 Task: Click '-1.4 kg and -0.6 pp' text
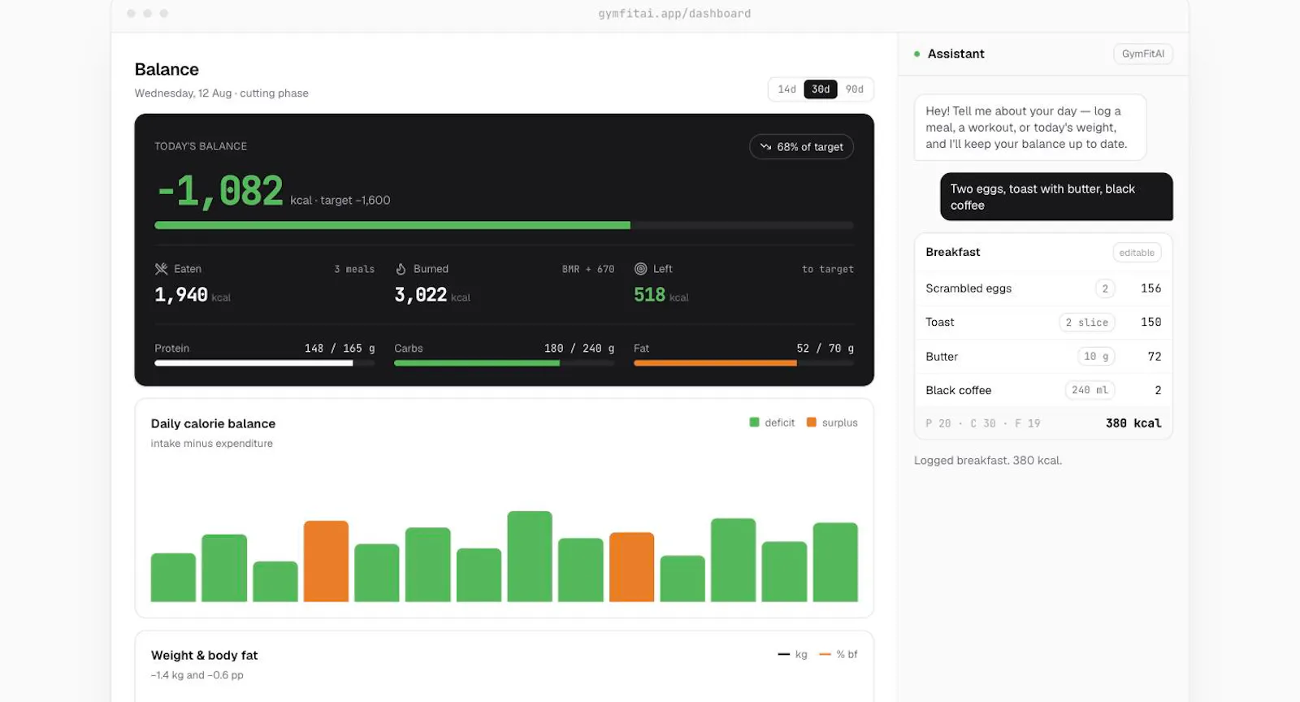click(197, 675)
